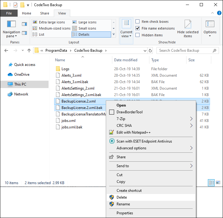Click the OneDrive cloud icon
Viewport: 223px width, 218px height.
[x=10, y=75]
